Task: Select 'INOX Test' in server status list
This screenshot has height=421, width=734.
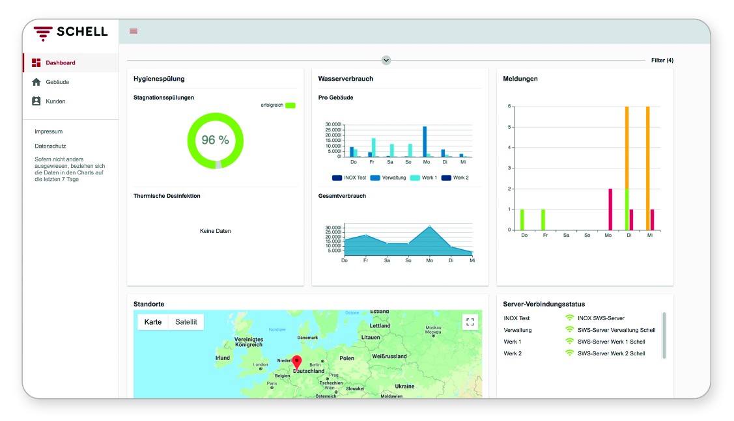Action: [x=517, y=318]
